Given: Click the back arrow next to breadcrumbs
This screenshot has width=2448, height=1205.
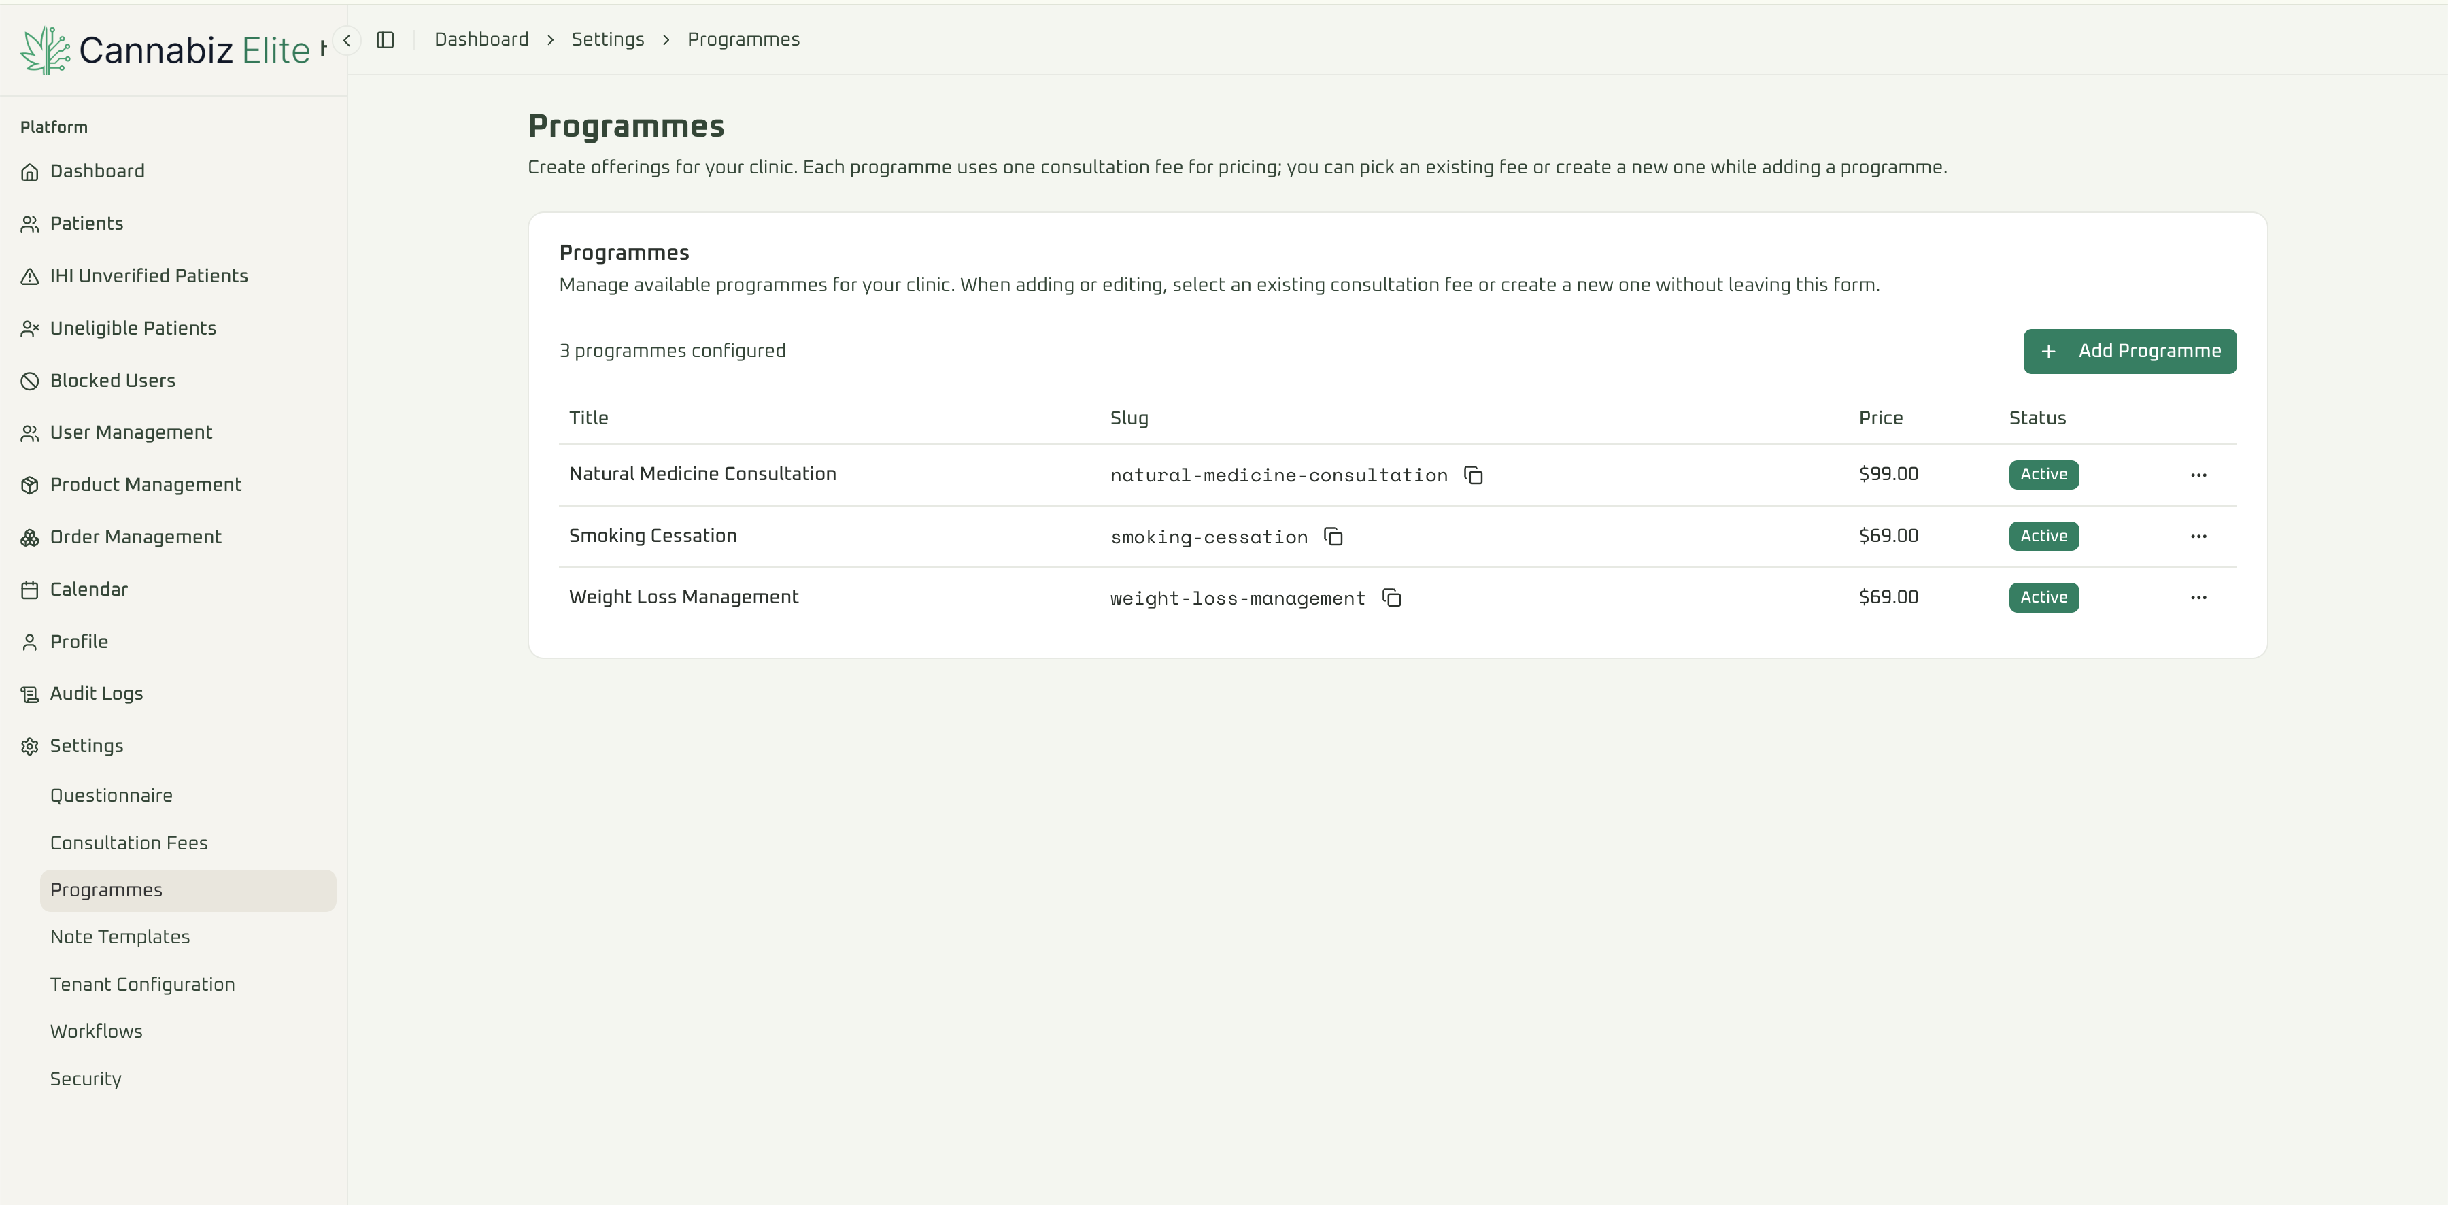Looking at the screenshot, I should [x=346, y=39].
